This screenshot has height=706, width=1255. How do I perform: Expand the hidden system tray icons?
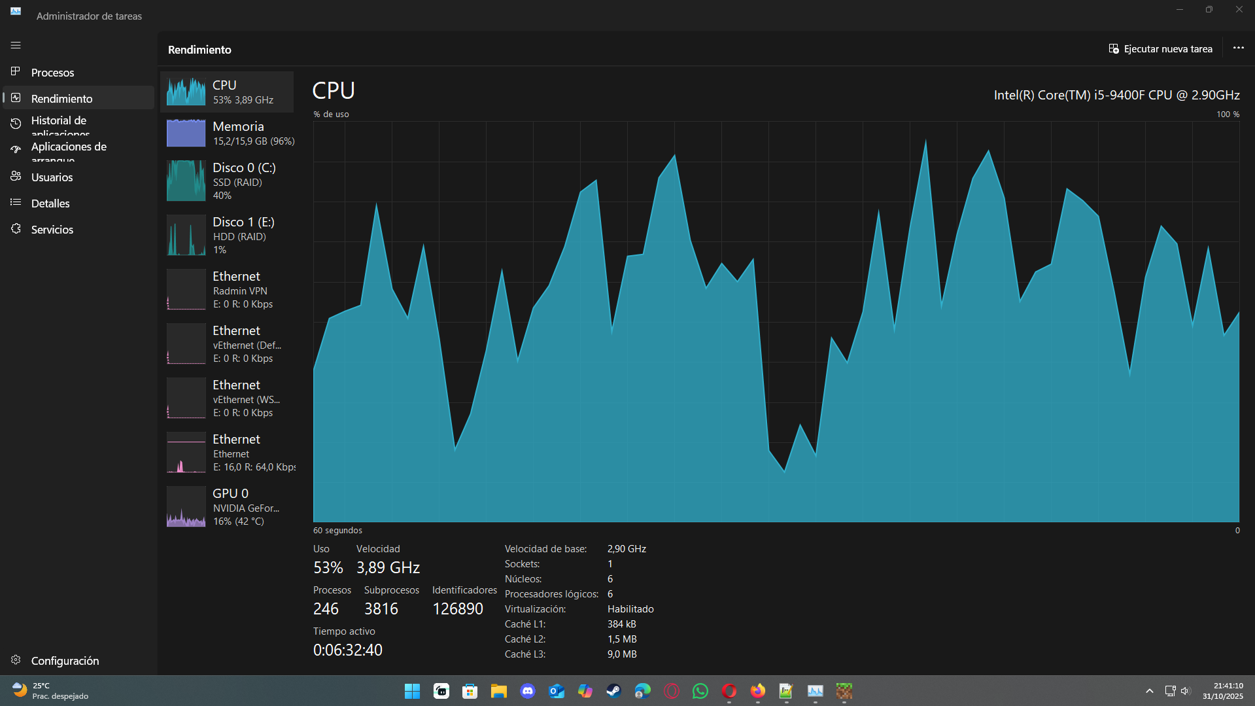(1149, 691)
